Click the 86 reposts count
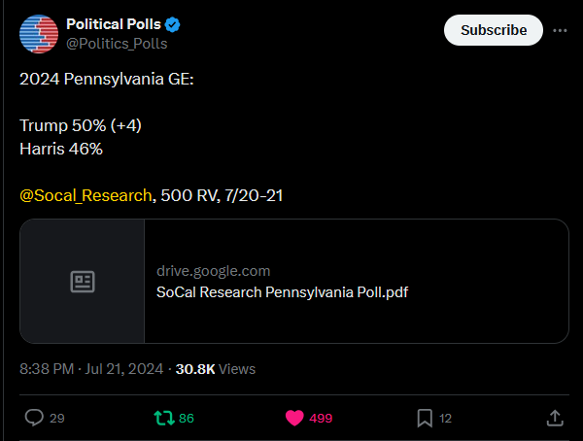Image resolution: width=583 pixels, height=441 pixels. click(x=187, y=418)
